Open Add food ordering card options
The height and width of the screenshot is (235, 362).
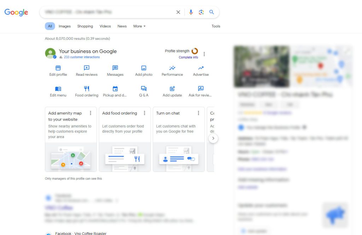145,113
